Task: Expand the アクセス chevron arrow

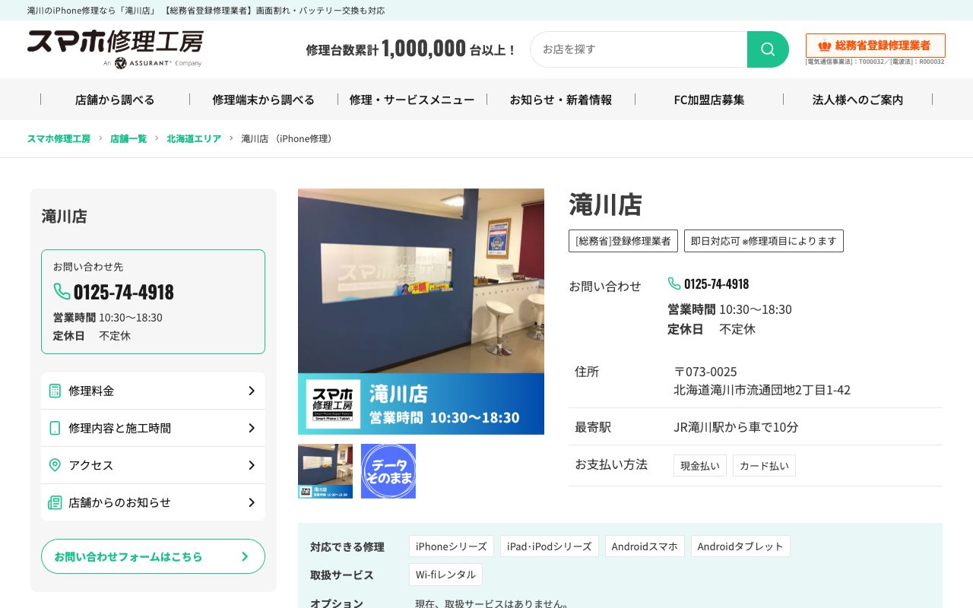Action: point(252,465)
